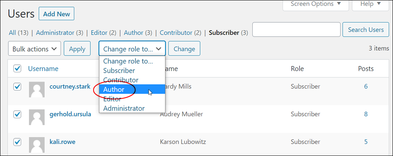Open the Screen Options panel
The height and width of the screenshot is (156, 393).
[x=316, y=4]
